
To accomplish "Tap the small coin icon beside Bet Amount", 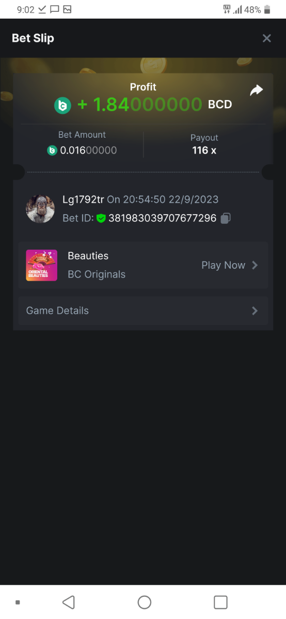I will coord(52,151).
